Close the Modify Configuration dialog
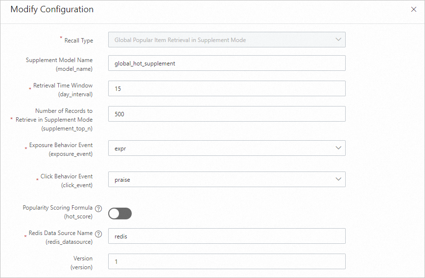 [414, 9]
